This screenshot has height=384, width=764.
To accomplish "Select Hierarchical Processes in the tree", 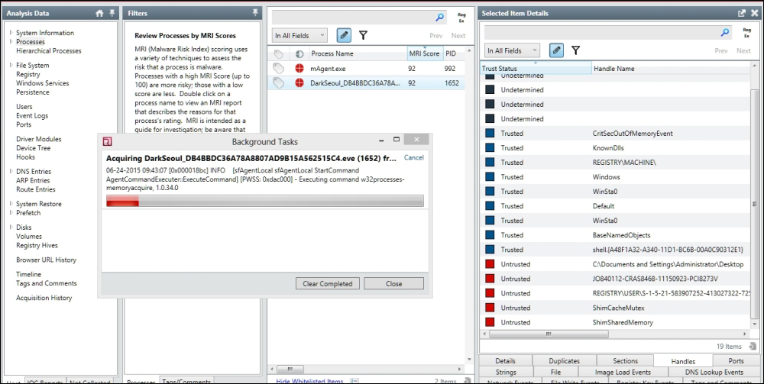I will 49,50.
